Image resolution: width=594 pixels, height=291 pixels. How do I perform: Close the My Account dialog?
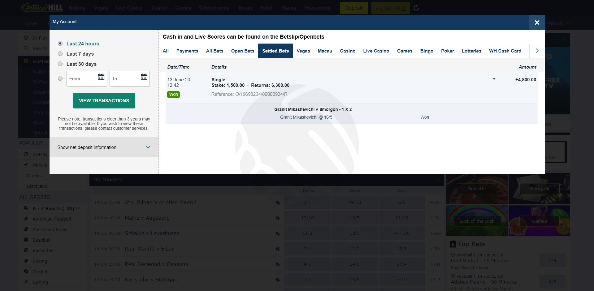coord(537,23)
